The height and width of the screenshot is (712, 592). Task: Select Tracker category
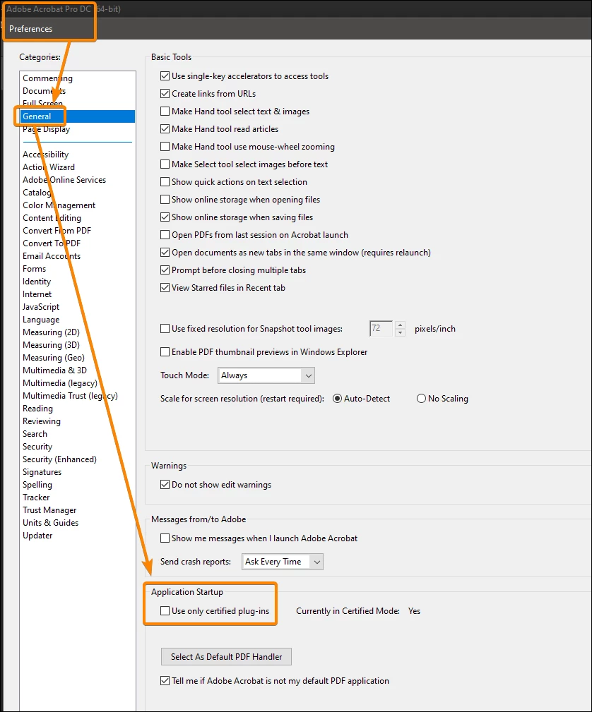pos(77,497)
